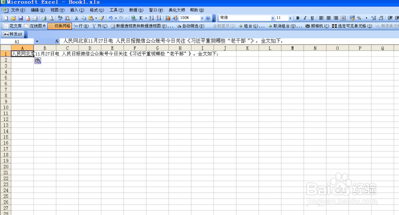Expand the undo history dropdown arrow
Viewport: 399px width, 215px height.
pos(116,18)
